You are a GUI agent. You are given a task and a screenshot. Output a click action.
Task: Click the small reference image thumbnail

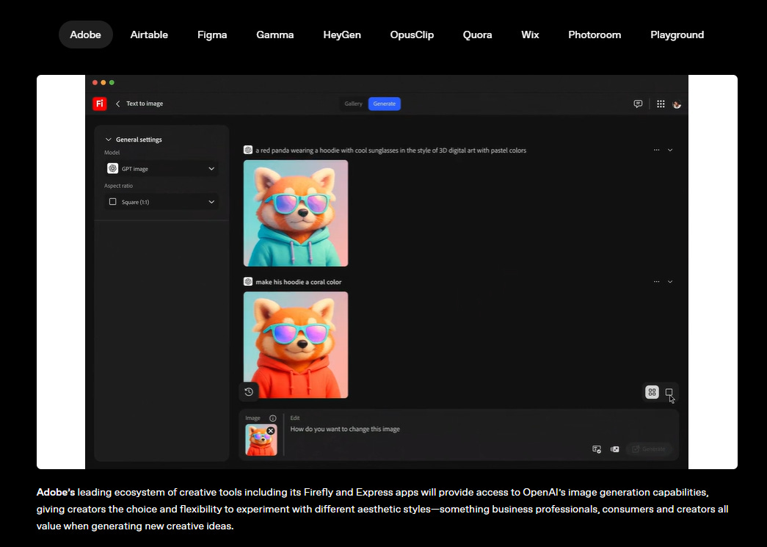point(261,440)
